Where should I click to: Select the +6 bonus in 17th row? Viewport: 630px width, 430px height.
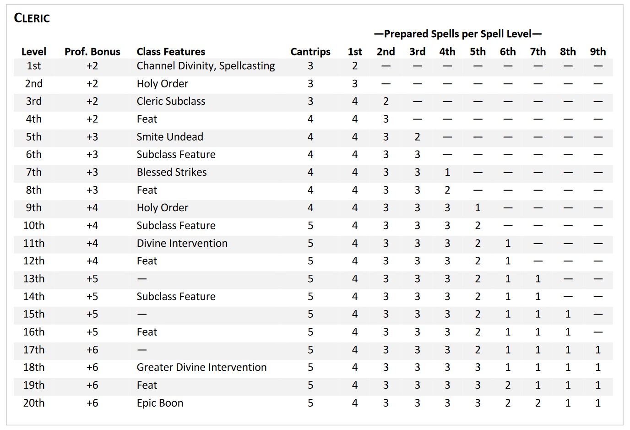pos(92,350)
